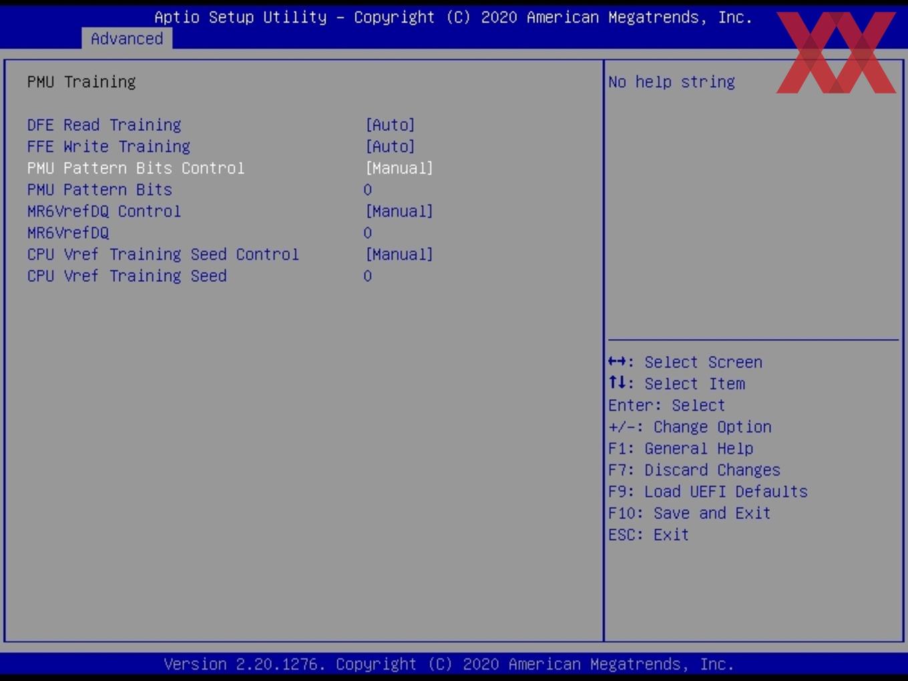The width and height of the screenshot is (908, 681).
Task: Open FFE Write Training [Auto] option
Action: click(x=390, y=146)
